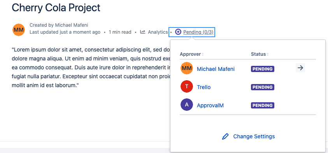Click ApprovalM's PENDING status badge
This screenshot has height=153, width=328.
[263, 105]
